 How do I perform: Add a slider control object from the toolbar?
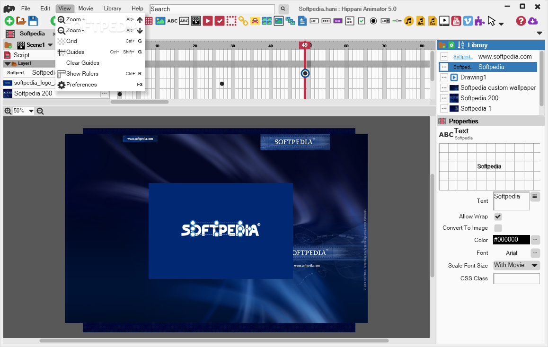click(x=397, y=21)
